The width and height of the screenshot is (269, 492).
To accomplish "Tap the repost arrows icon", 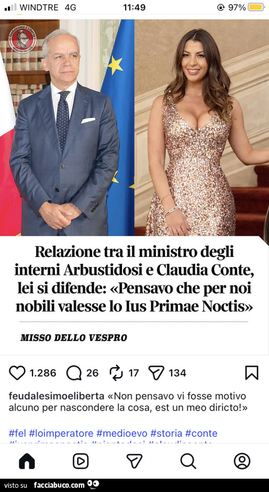I will [116, 373].
